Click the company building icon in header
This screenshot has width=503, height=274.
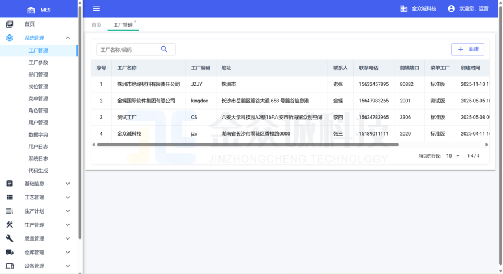(403, 8)
